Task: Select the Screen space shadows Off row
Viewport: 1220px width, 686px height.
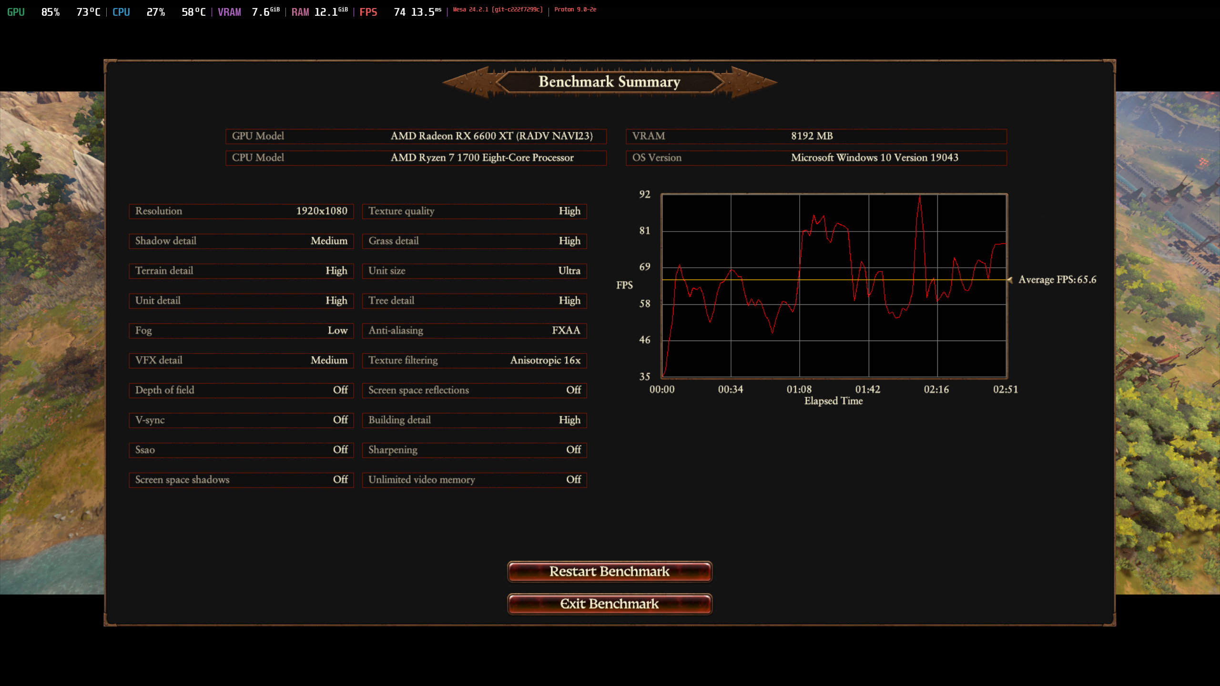Action: tap(241, 480)
